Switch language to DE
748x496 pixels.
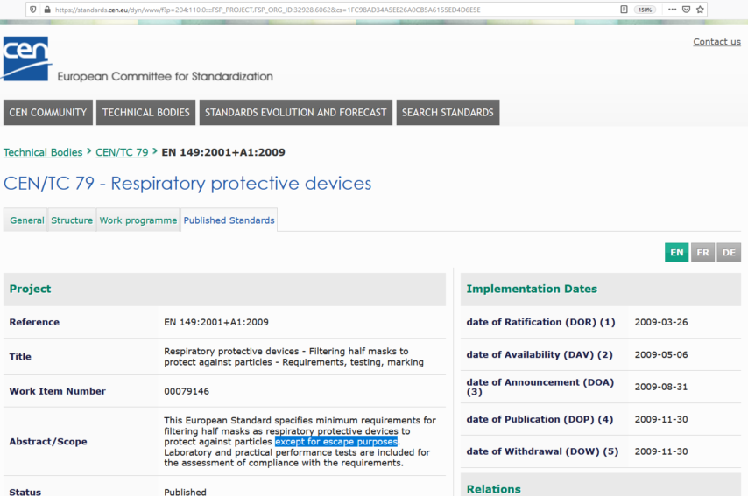(x=728, y=252)
